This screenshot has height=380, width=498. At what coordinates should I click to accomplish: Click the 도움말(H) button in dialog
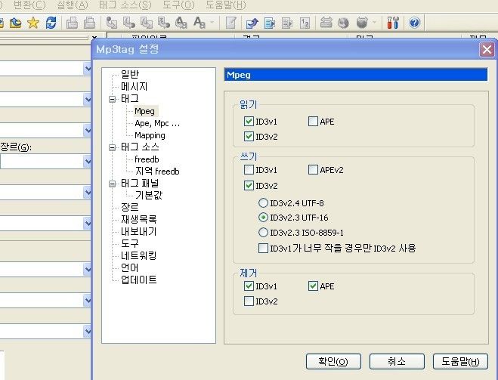tap(460, 361)
